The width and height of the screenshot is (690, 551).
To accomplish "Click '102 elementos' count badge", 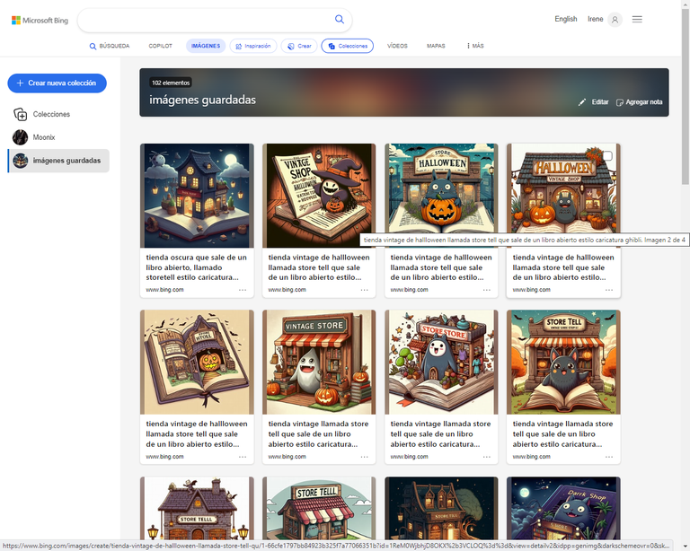I will [x=171, y=83].
